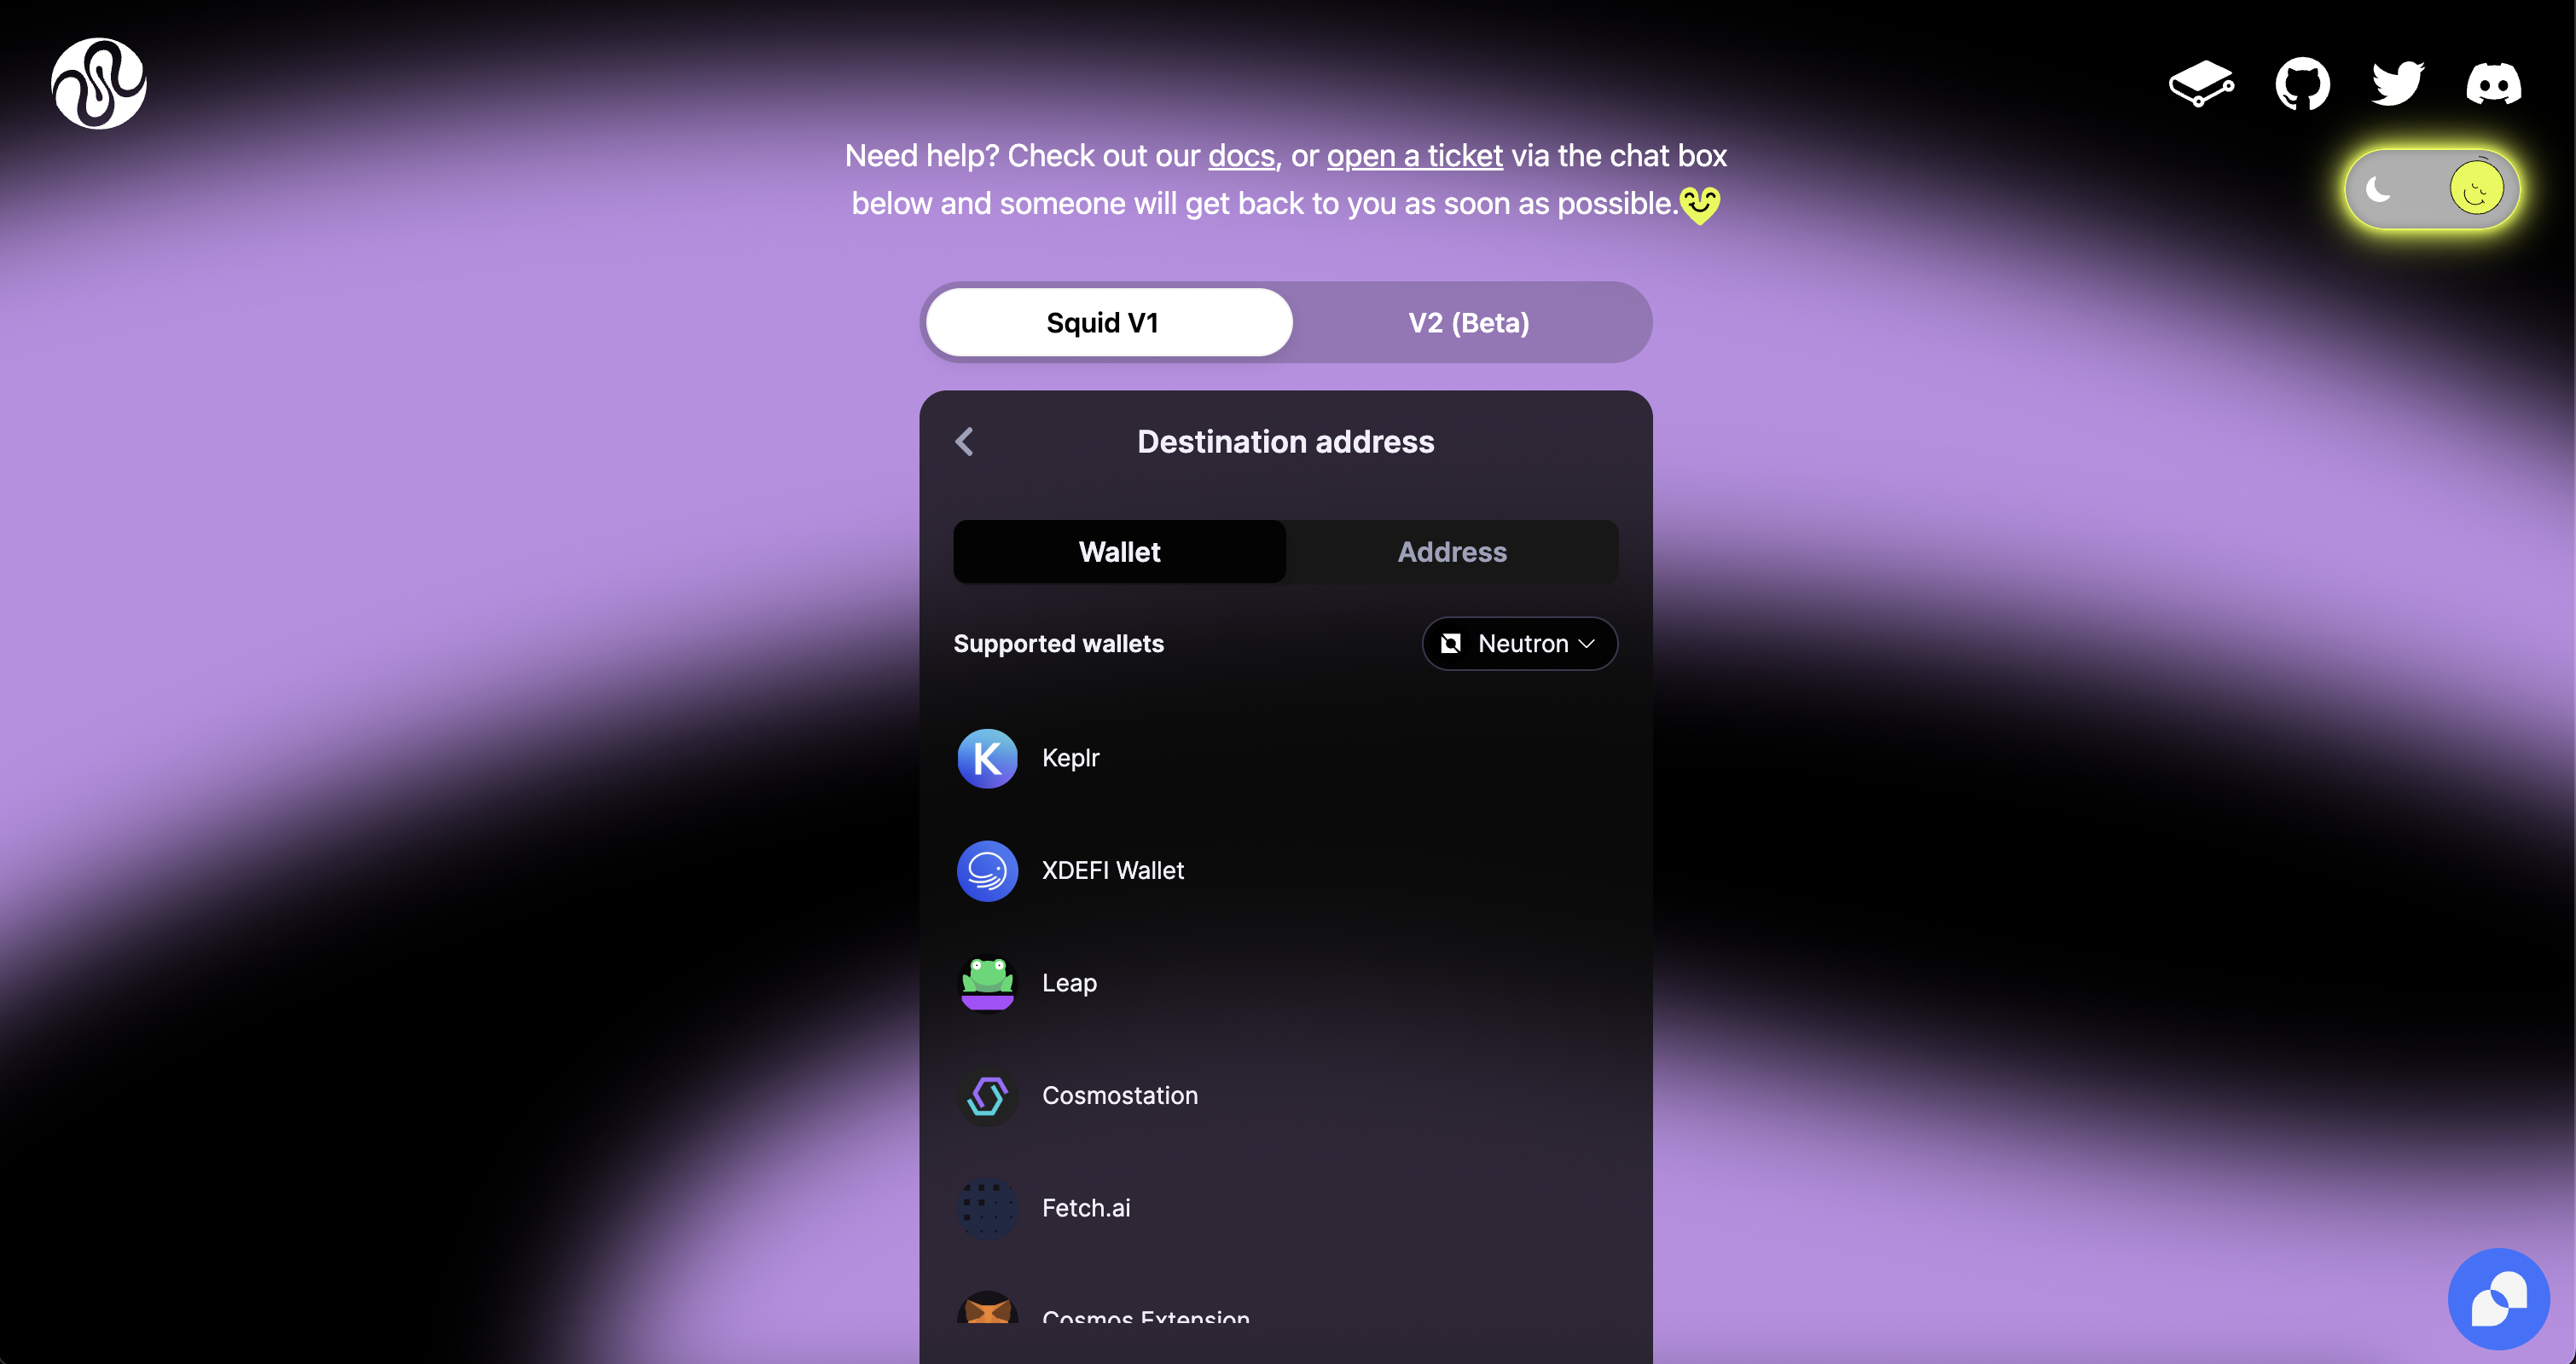
Task: Pick the Cosmostation wallet icon
Action: (x=987, y=1096)
